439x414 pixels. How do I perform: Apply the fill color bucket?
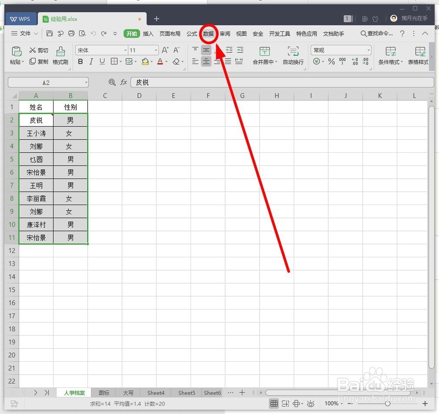145,61
